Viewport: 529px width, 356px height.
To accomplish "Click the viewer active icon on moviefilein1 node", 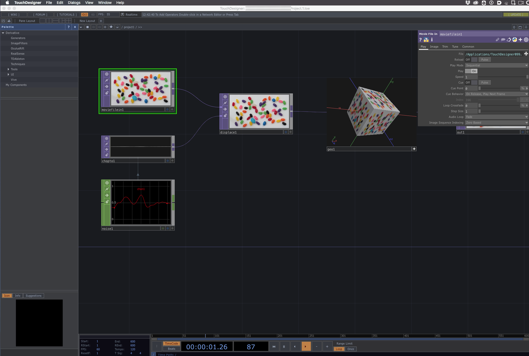I will (x=107, y=74).
